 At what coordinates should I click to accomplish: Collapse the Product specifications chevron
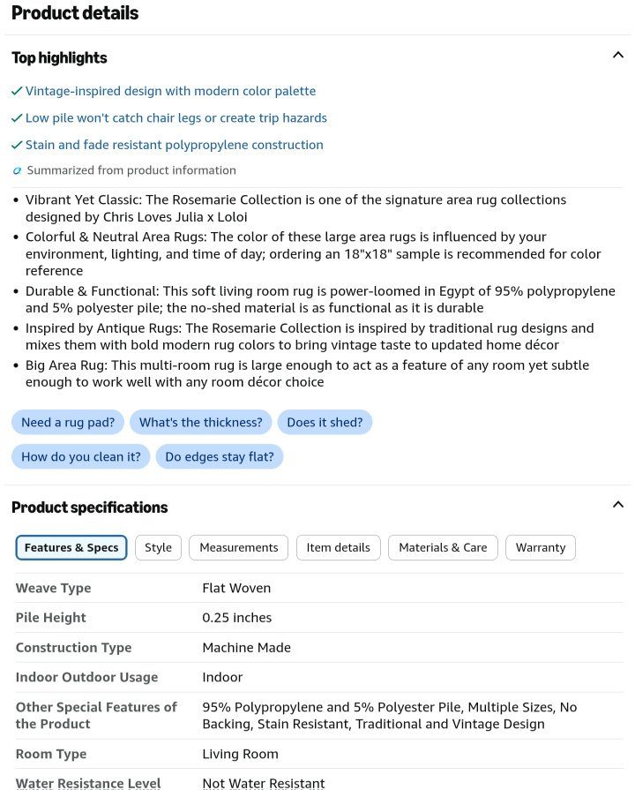pos(618,504)
